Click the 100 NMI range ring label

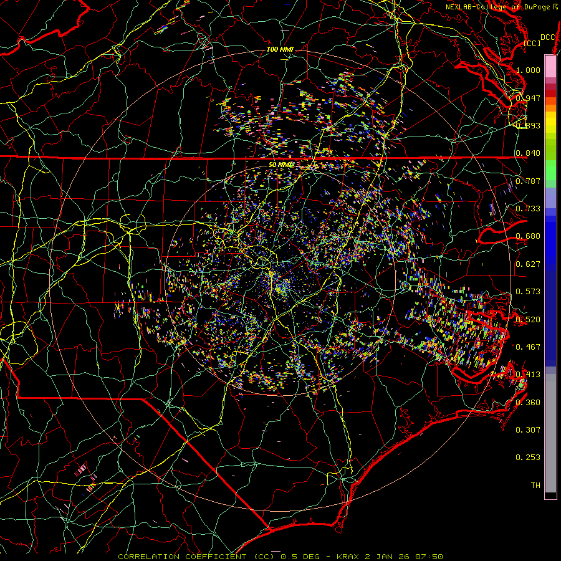click(x=280, y=49)
